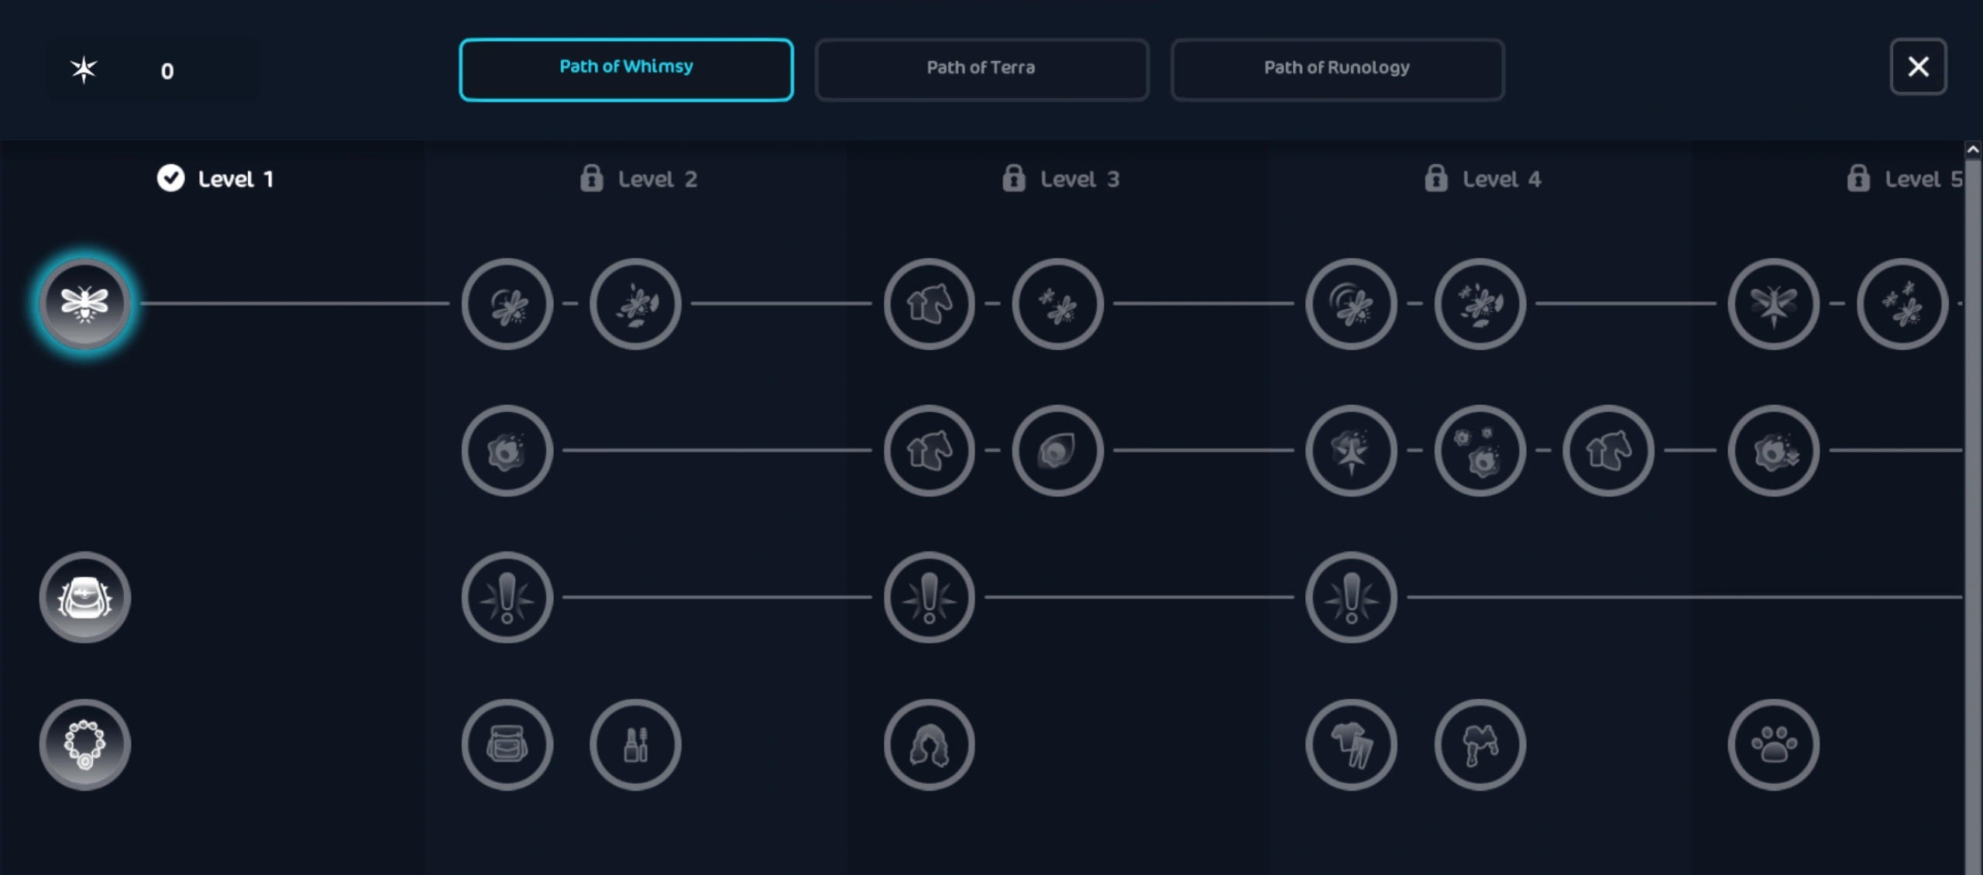Close the perk tree panel
The width and height of the screenshot is (1983, 875).
[x=1918, y=67]
